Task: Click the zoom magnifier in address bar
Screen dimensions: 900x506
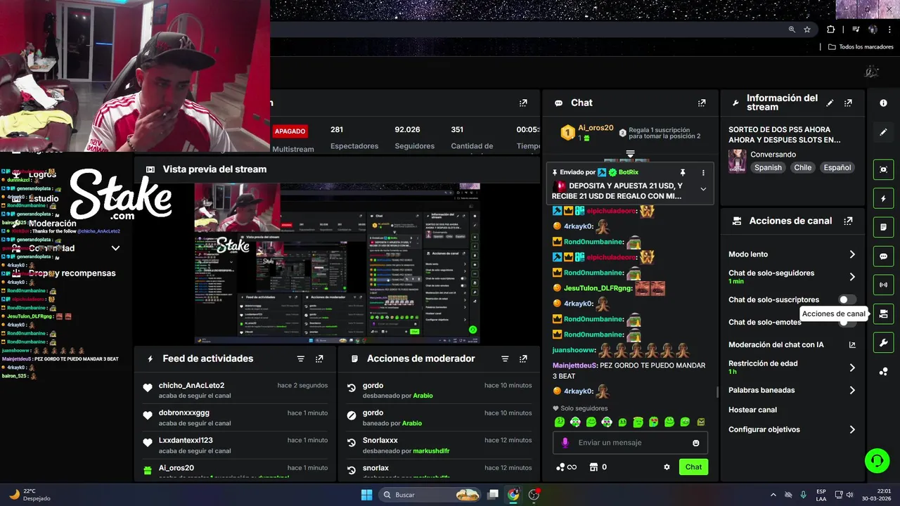Action: click(x=792, y=30)
